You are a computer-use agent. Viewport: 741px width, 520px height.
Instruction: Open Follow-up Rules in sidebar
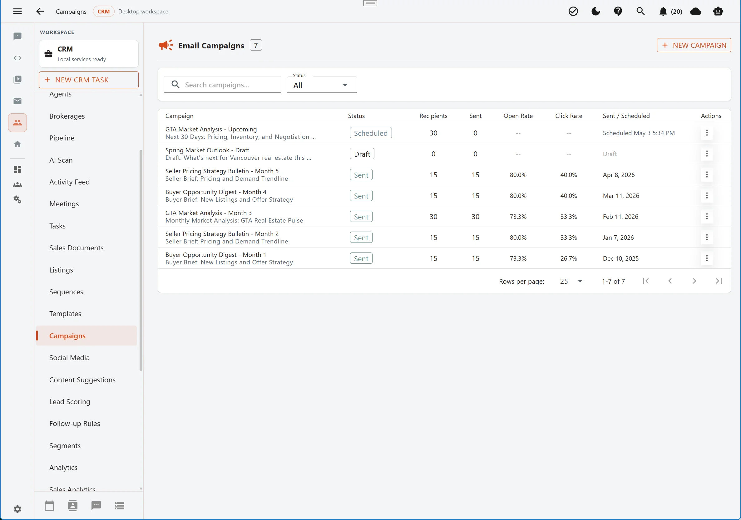pos(86,424)
